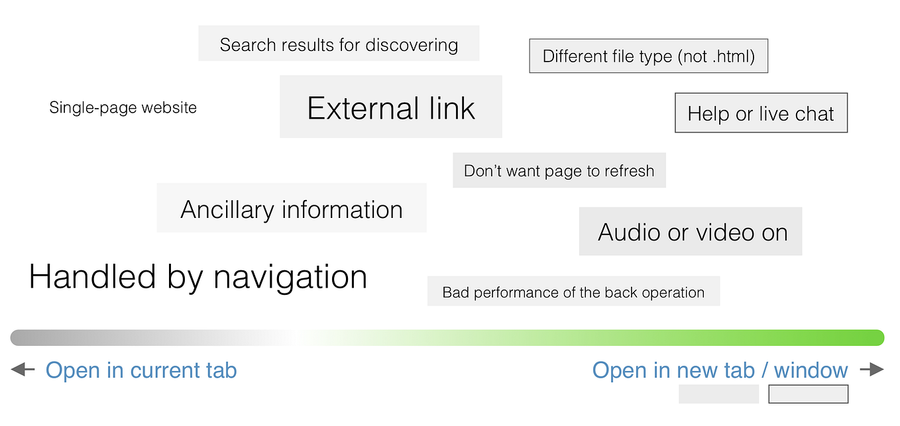Image resolution: width=900 pixels, height=426 pixels.
Task: Select 'Different file type (not .html)' box
Action: click(x=648, y=56)
